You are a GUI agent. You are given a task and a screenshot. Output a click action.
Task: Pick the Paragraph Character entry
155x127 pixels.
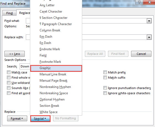[56, 24]
